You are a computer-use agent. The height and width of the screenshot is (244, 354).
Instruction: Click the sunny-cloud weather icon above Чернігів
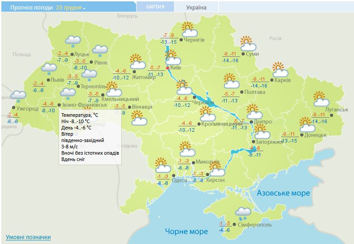coord(190,30)
